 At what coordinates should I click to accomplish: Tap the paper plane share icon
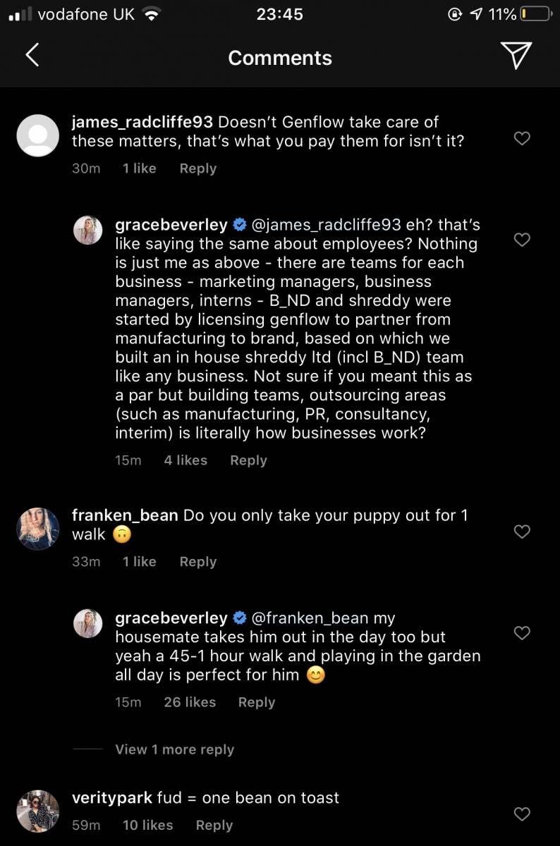click(x=516, y=55)
